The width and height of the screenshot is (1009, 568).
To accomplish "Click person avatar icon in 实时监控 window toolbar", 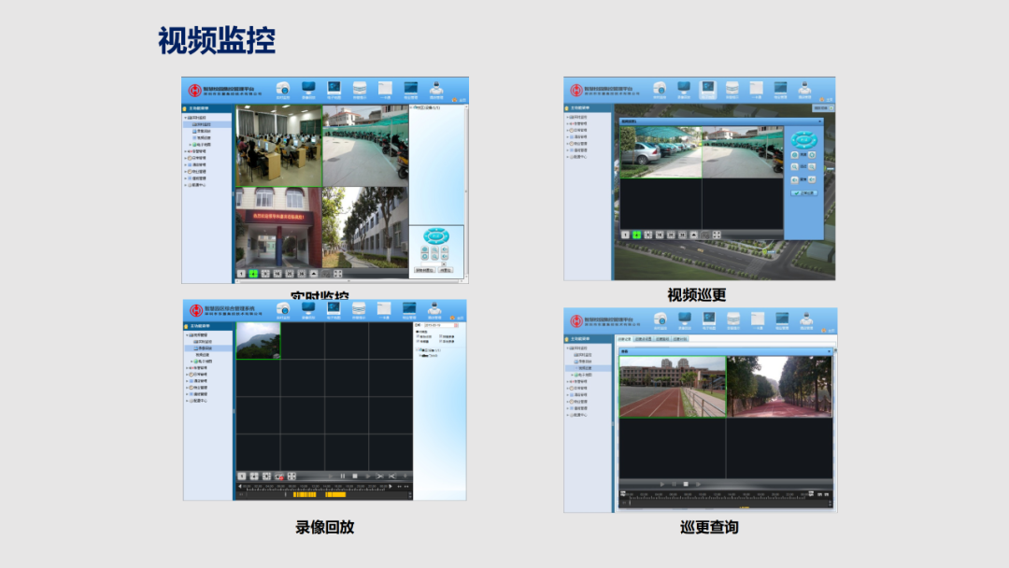I will [x=435, y=88].
